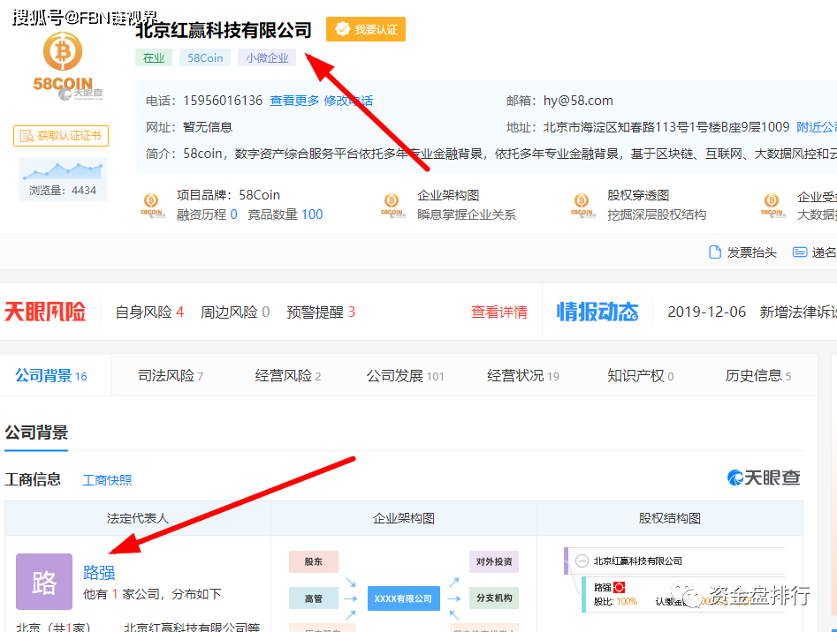Click the XXXX有限公司 center box

point(404,598)
